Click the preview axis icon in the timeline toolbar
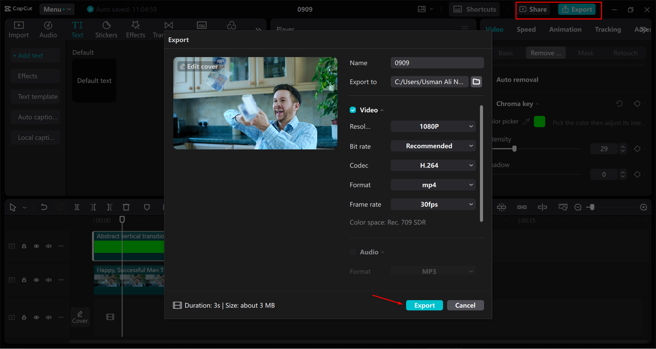 [x=542, y=207]
